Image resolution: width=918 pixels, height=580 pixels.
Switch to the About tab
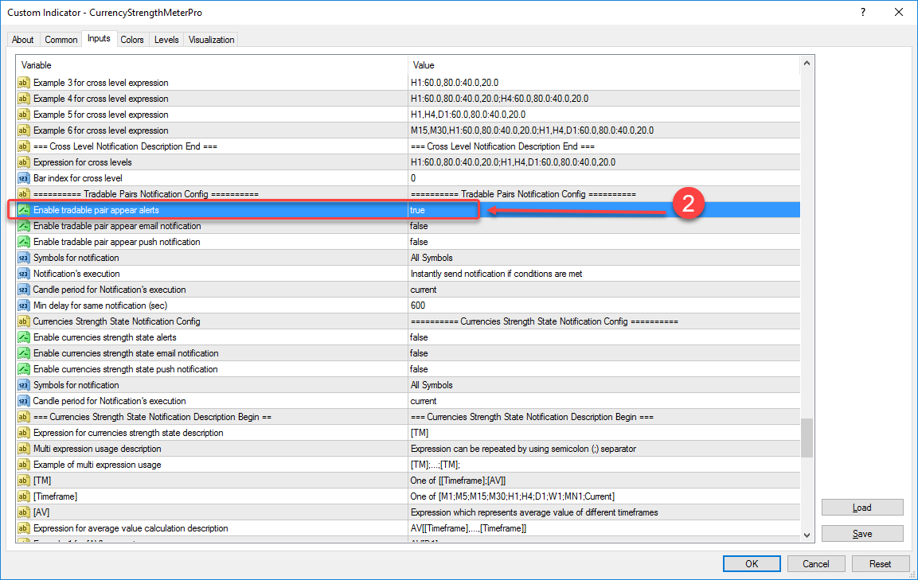click(x=23, y=40)
